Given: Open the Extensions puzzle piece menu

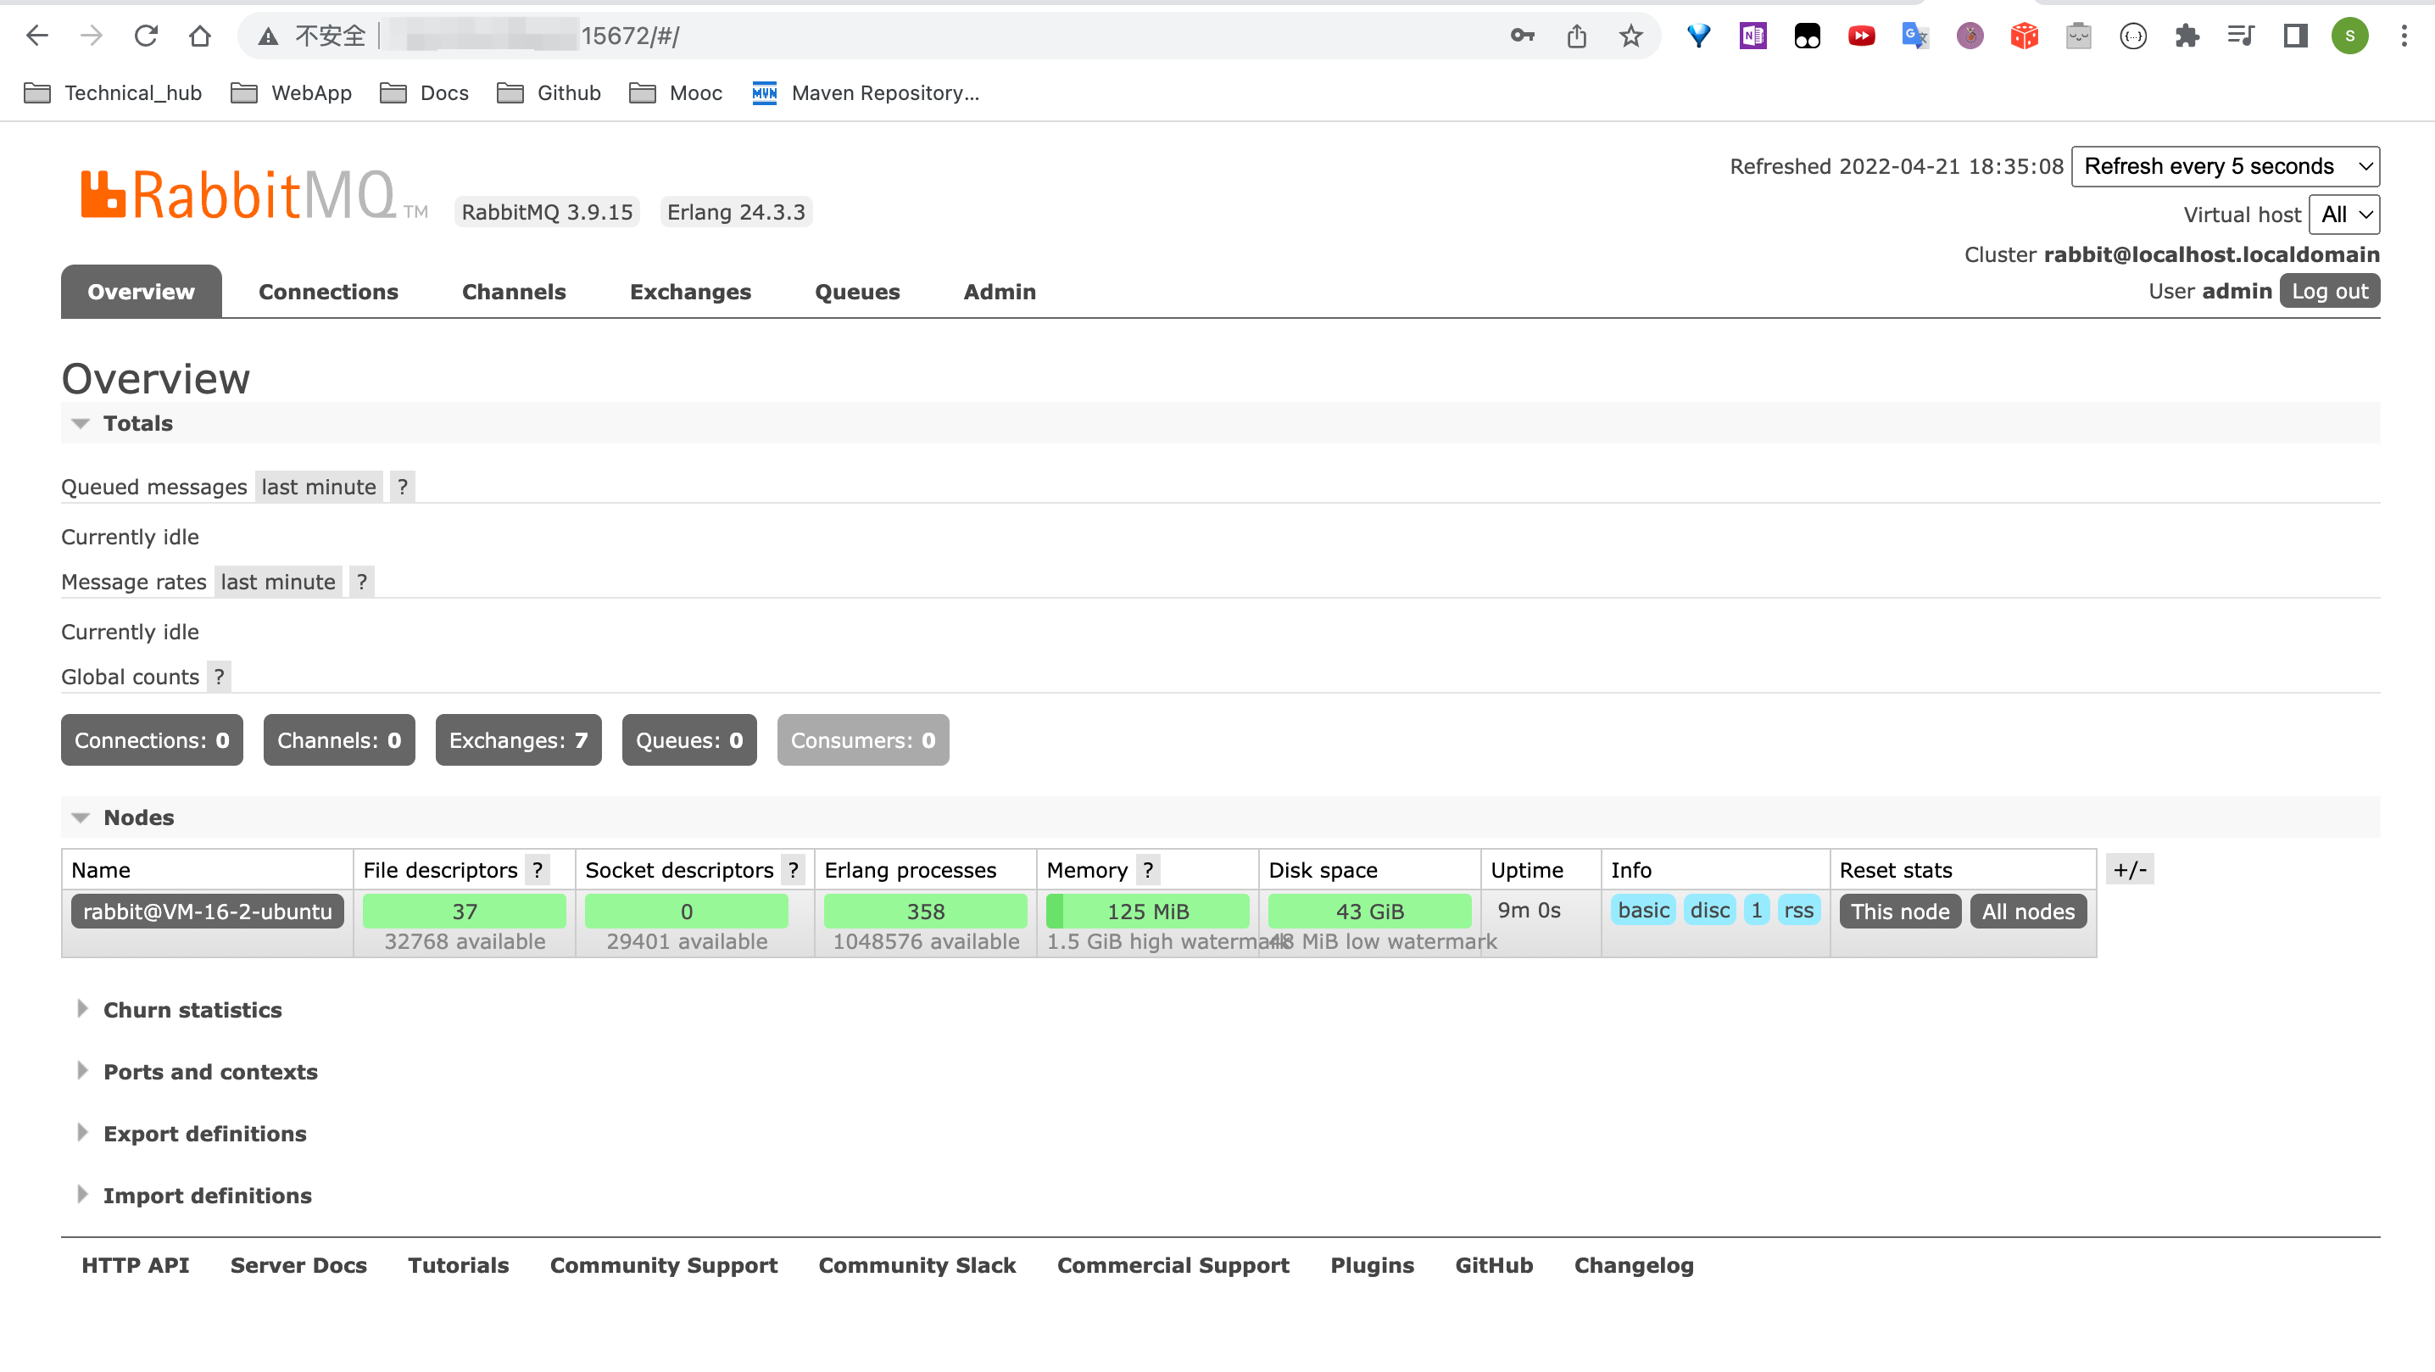Looking at the screenshot, I should tap(2187, 36).
